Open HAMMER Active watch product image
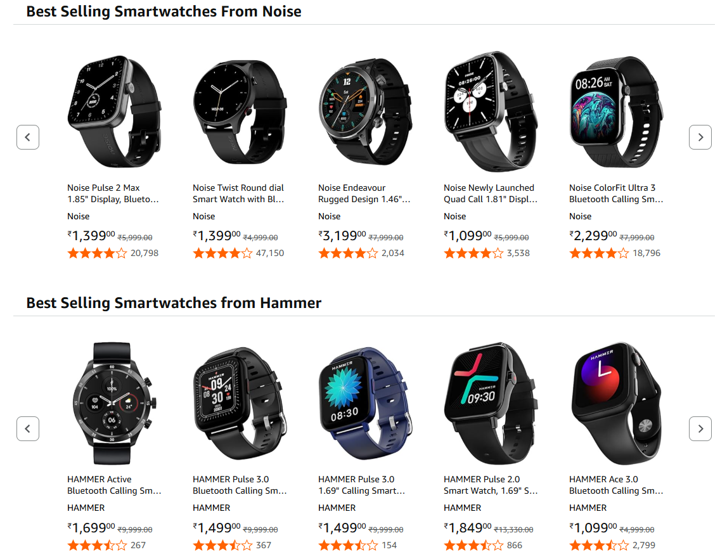The image size is (720, 552). tap(114, 403)
